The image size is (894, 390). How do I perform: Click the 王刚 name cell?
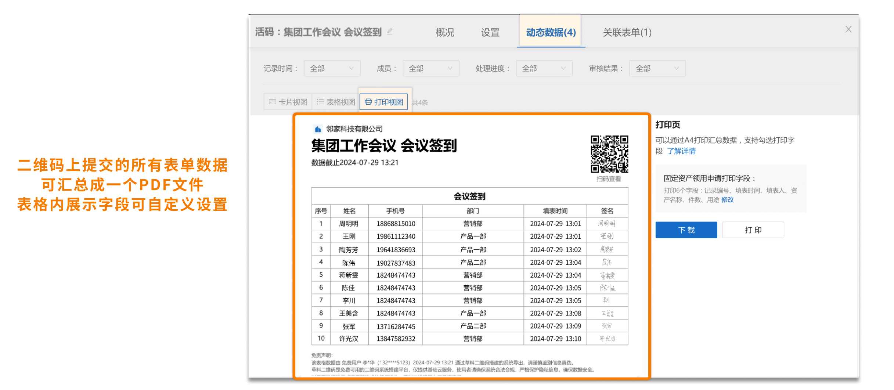[x=349, y=236]
